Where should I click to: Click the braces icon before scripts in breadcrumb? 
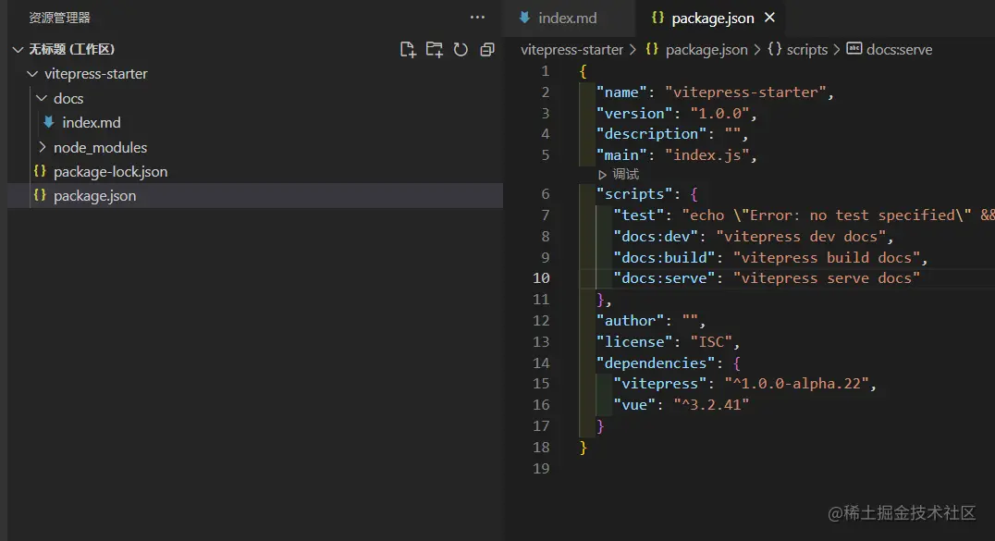click(774, 48)
